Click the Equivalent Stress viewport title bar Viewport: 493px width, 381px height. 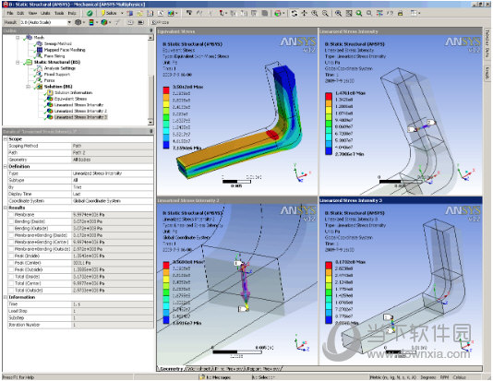[x=236, y=31]
